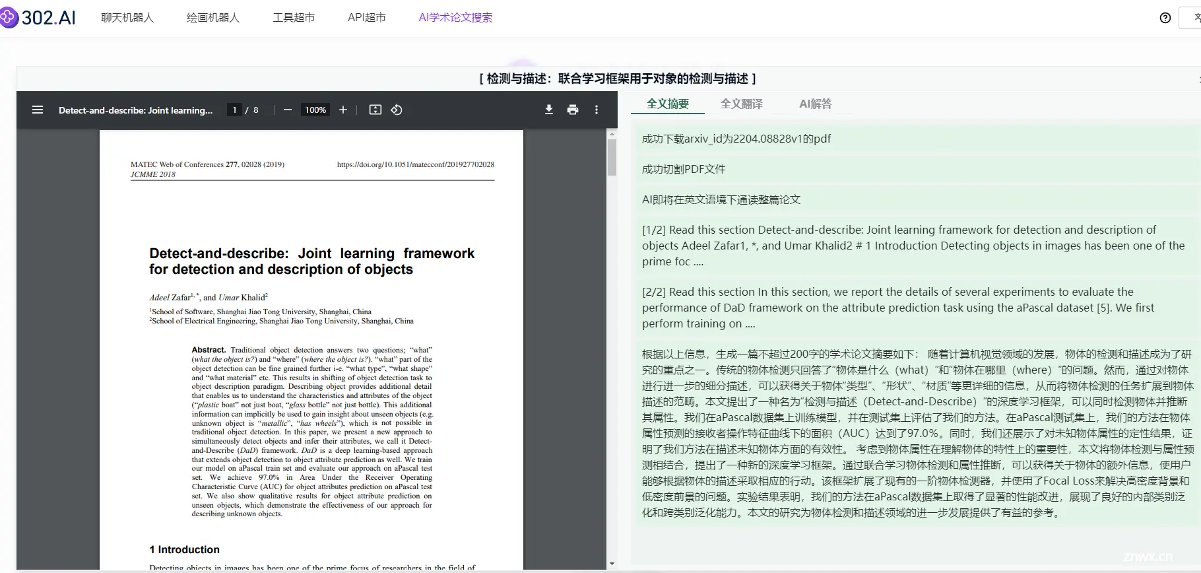Click the fit to page icon
Screen dimensions: 1201x573
tap(375, 110)
